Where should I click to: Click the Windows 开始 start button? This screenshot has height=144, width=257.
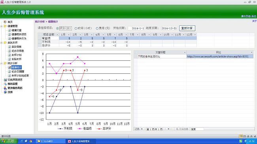coord(9,141)
